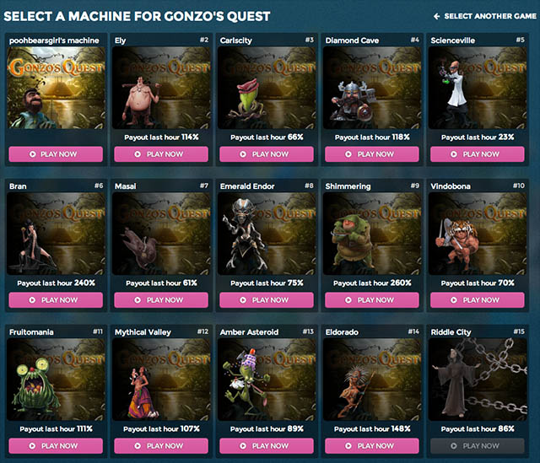
Task: Go to Select Another Game link
Action: [485, 16]
